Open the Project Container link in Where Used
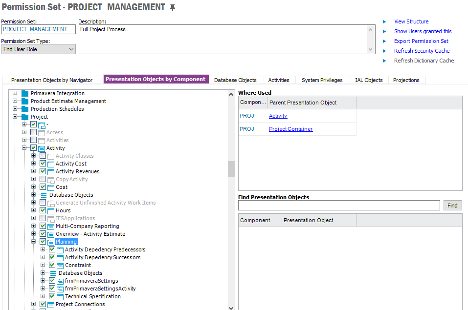The width and height of the screenshot is (468, 310). [292, 128]
